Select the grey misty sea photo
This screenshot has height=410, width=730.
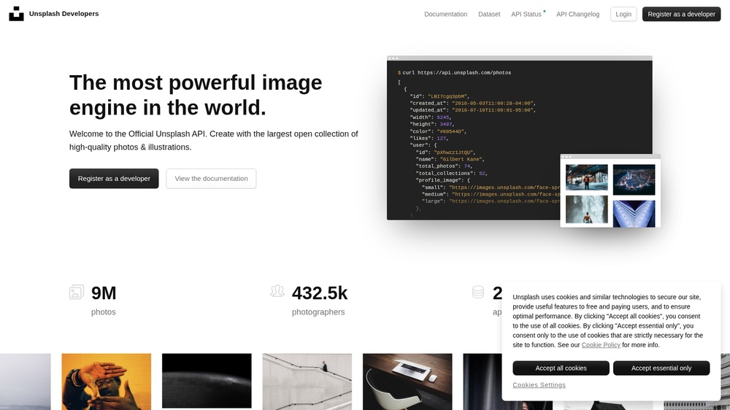click(x=25, y=382)
